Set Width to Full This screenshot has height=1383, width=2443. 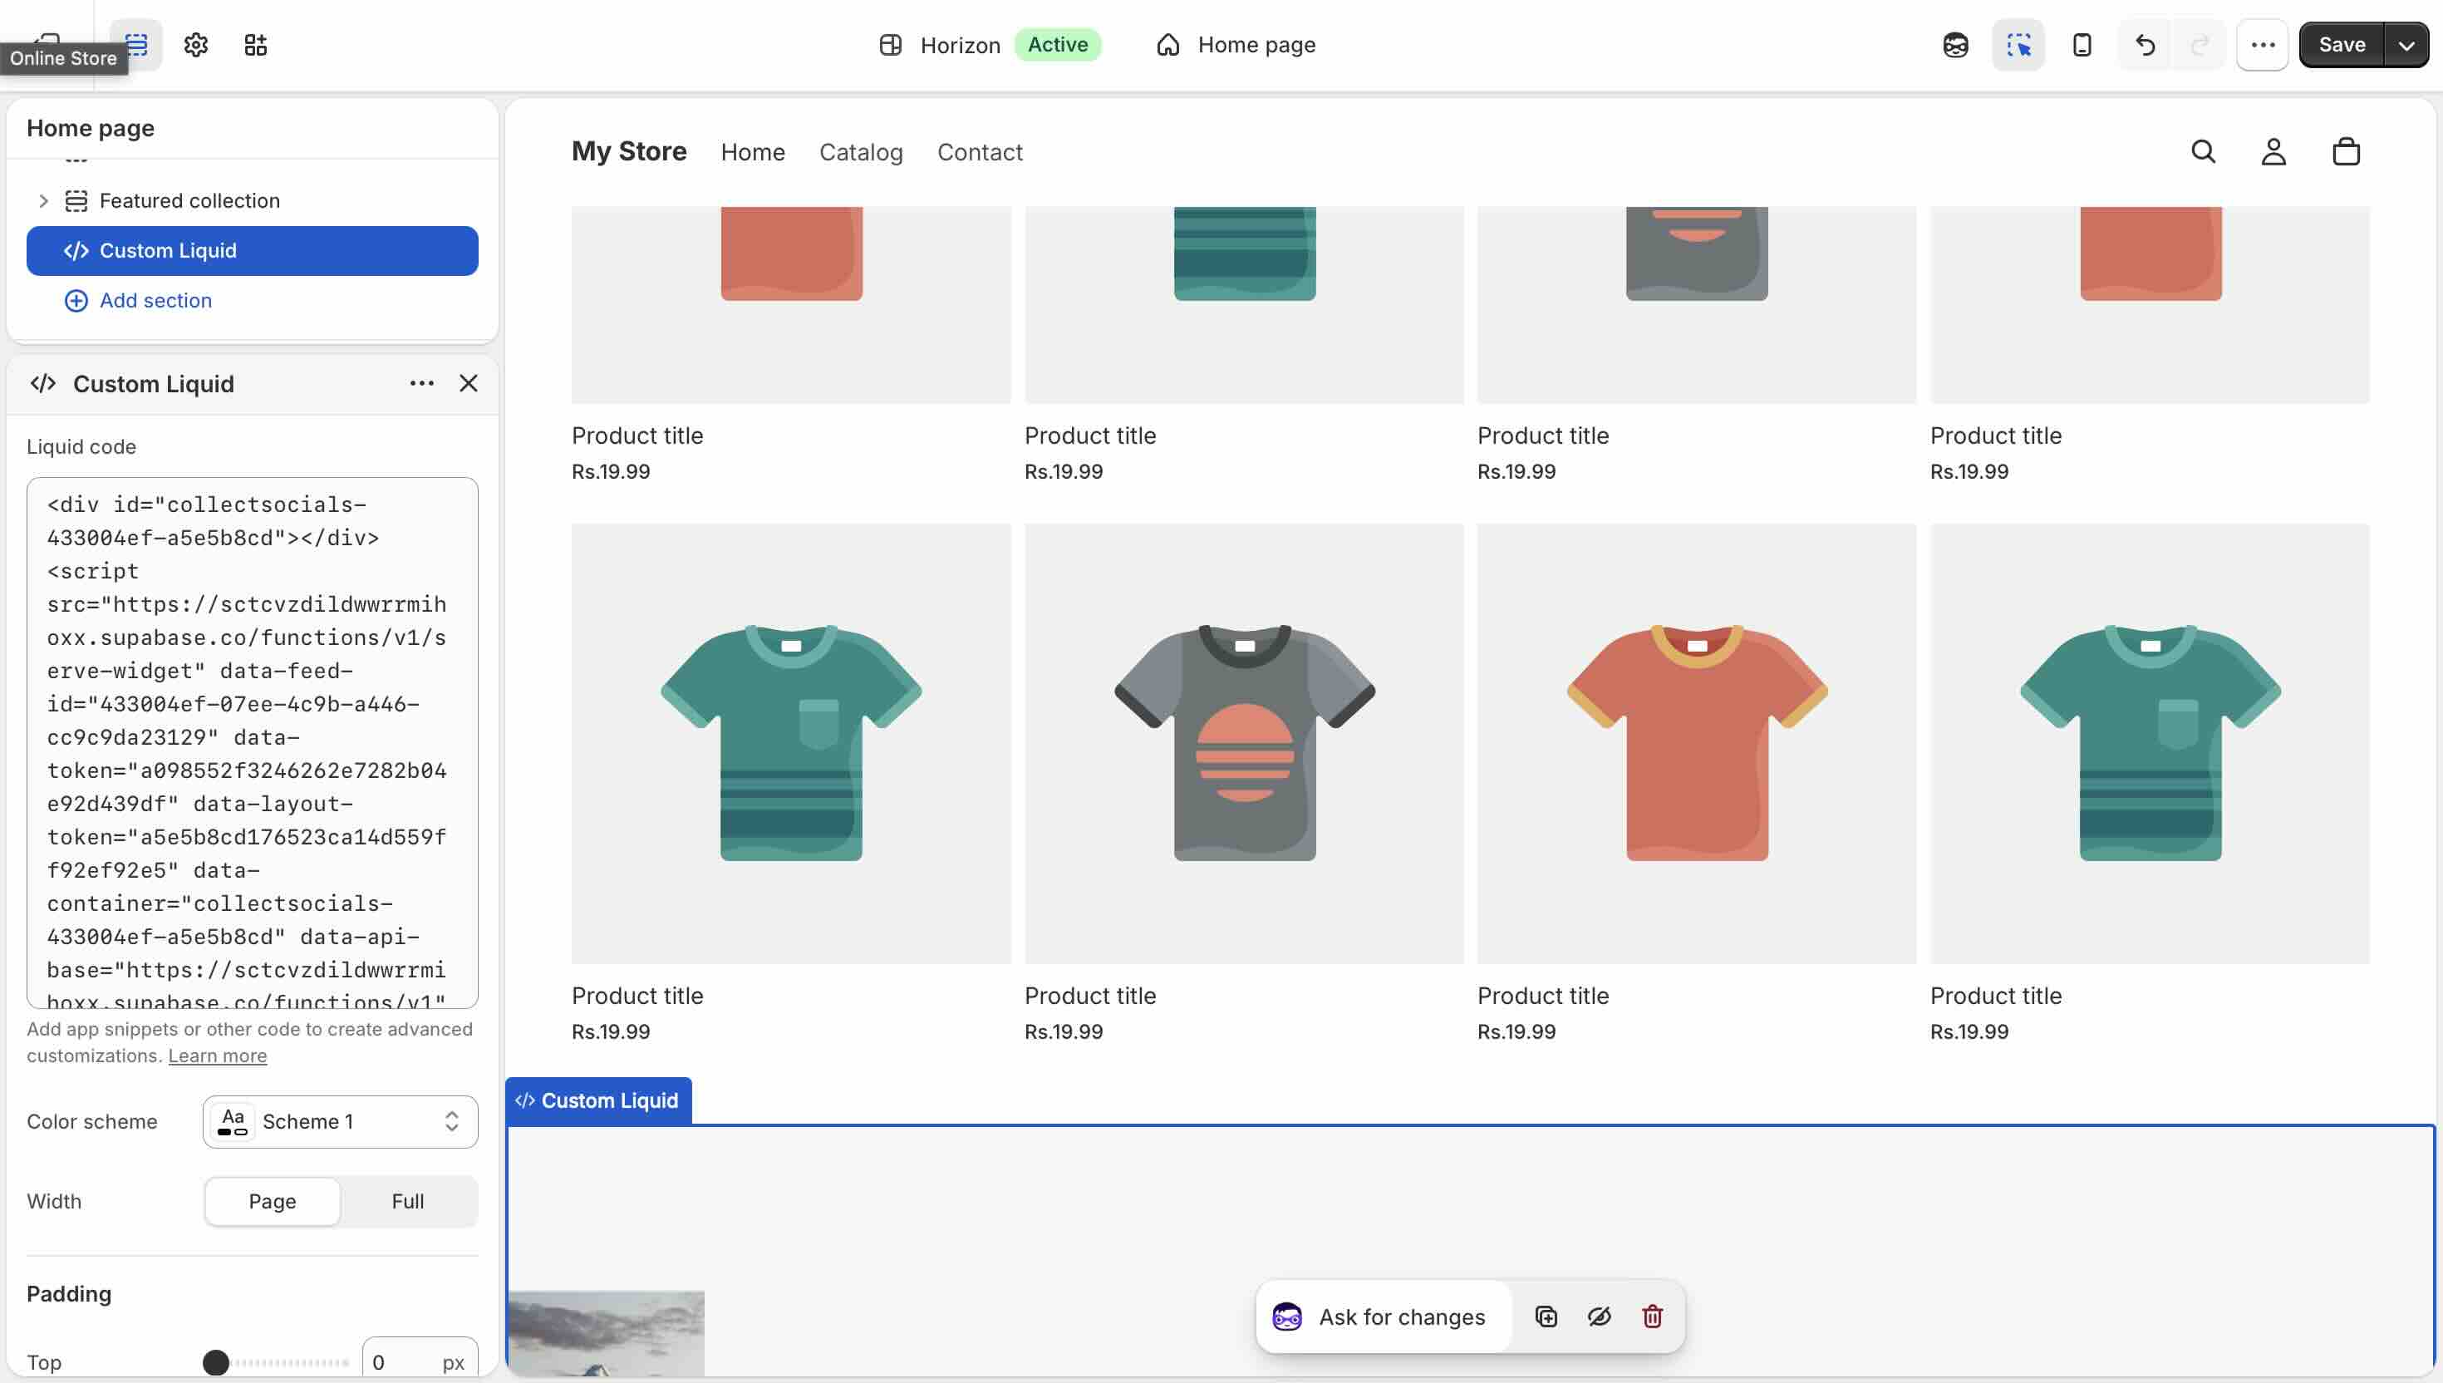coord(408,1202)
